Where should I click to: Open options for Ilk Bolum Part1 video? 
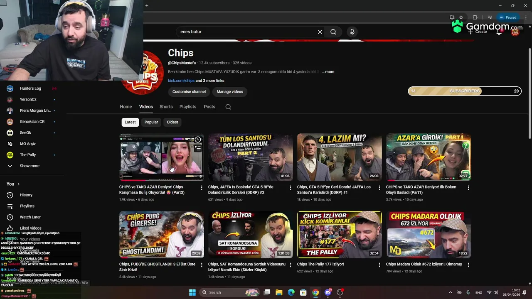[x=468, y=188]
